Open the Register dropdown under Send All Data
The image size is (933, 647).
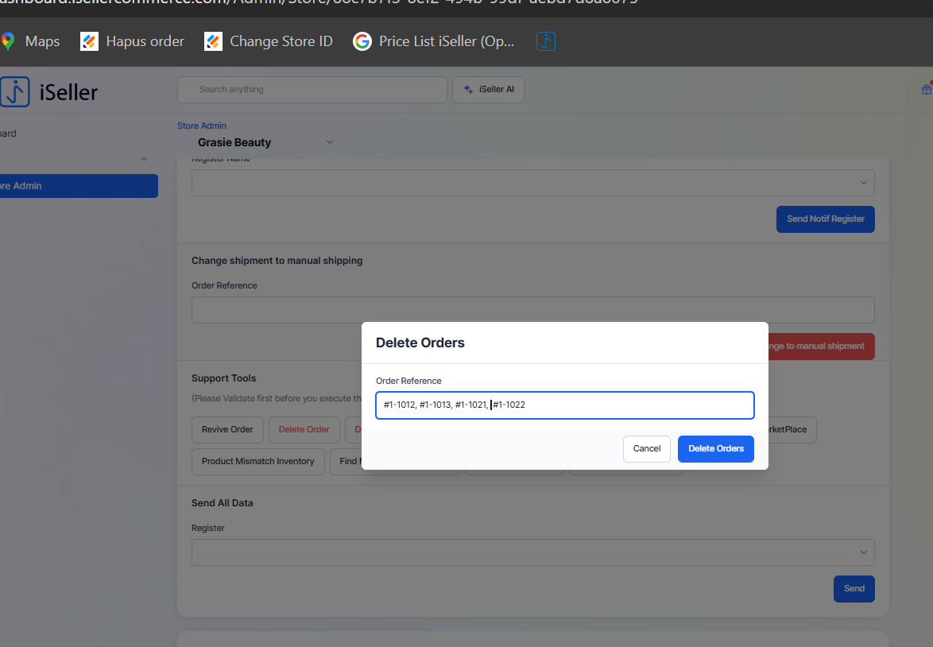click(x=532, y=552)
